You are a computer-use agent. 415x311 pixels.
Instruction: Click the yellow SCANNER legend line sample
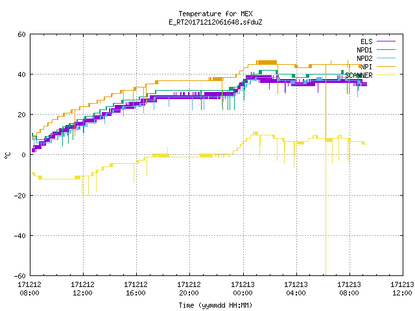point(386,75)
